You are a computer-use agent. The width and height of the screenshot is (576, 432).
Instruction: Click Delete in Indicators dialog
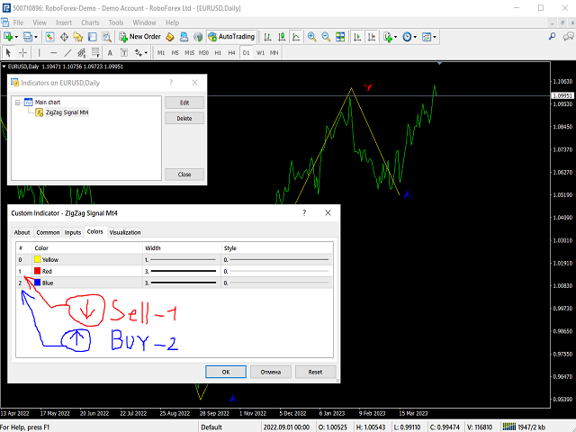(x=184, y=118)
